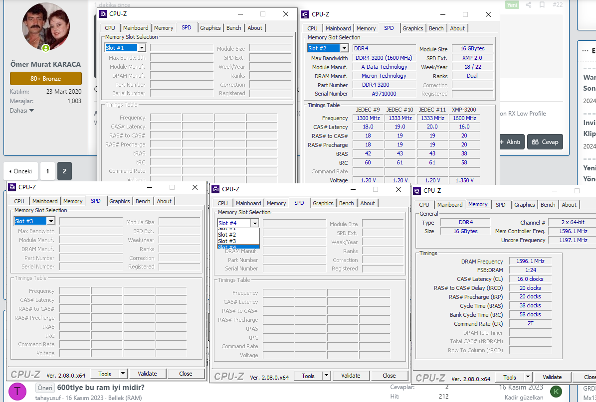Close the Slot #4 CPU-Z window with X
Image resolution: width=596 pixels, height=402 pixels.
click(398, 189)
